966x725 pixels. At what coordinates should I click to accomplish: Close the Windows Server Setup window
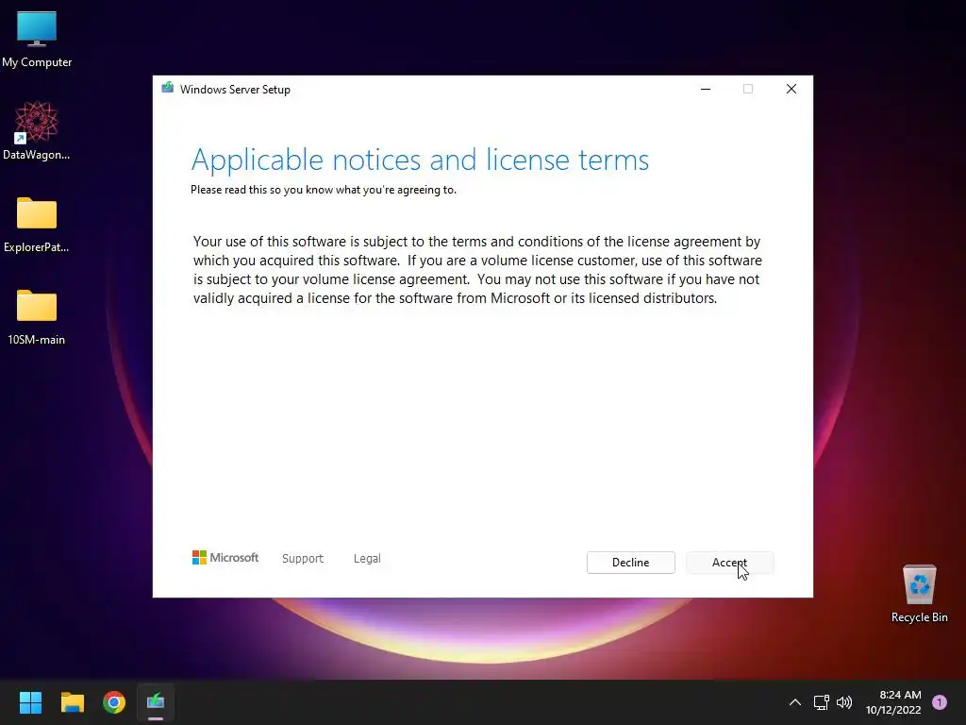pos(791,89)
